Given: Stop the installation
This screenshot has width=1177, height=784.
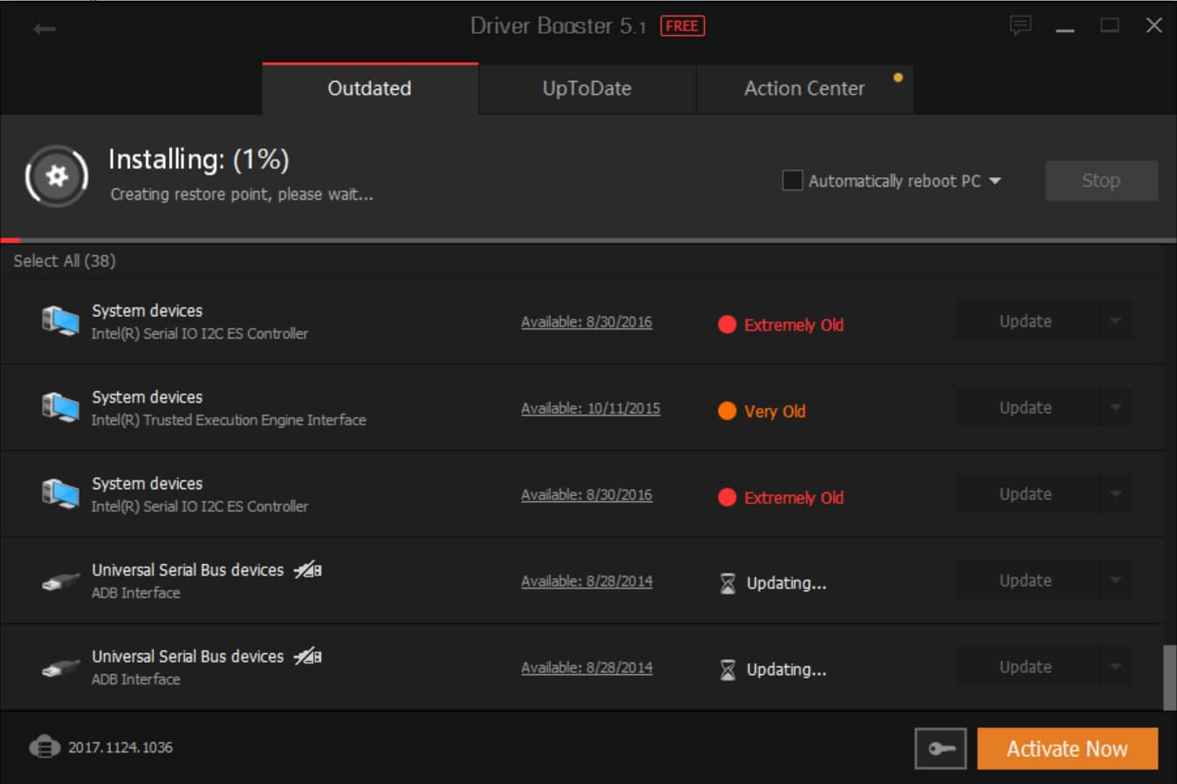Looking at the screenshot, I should point(1101,181).
